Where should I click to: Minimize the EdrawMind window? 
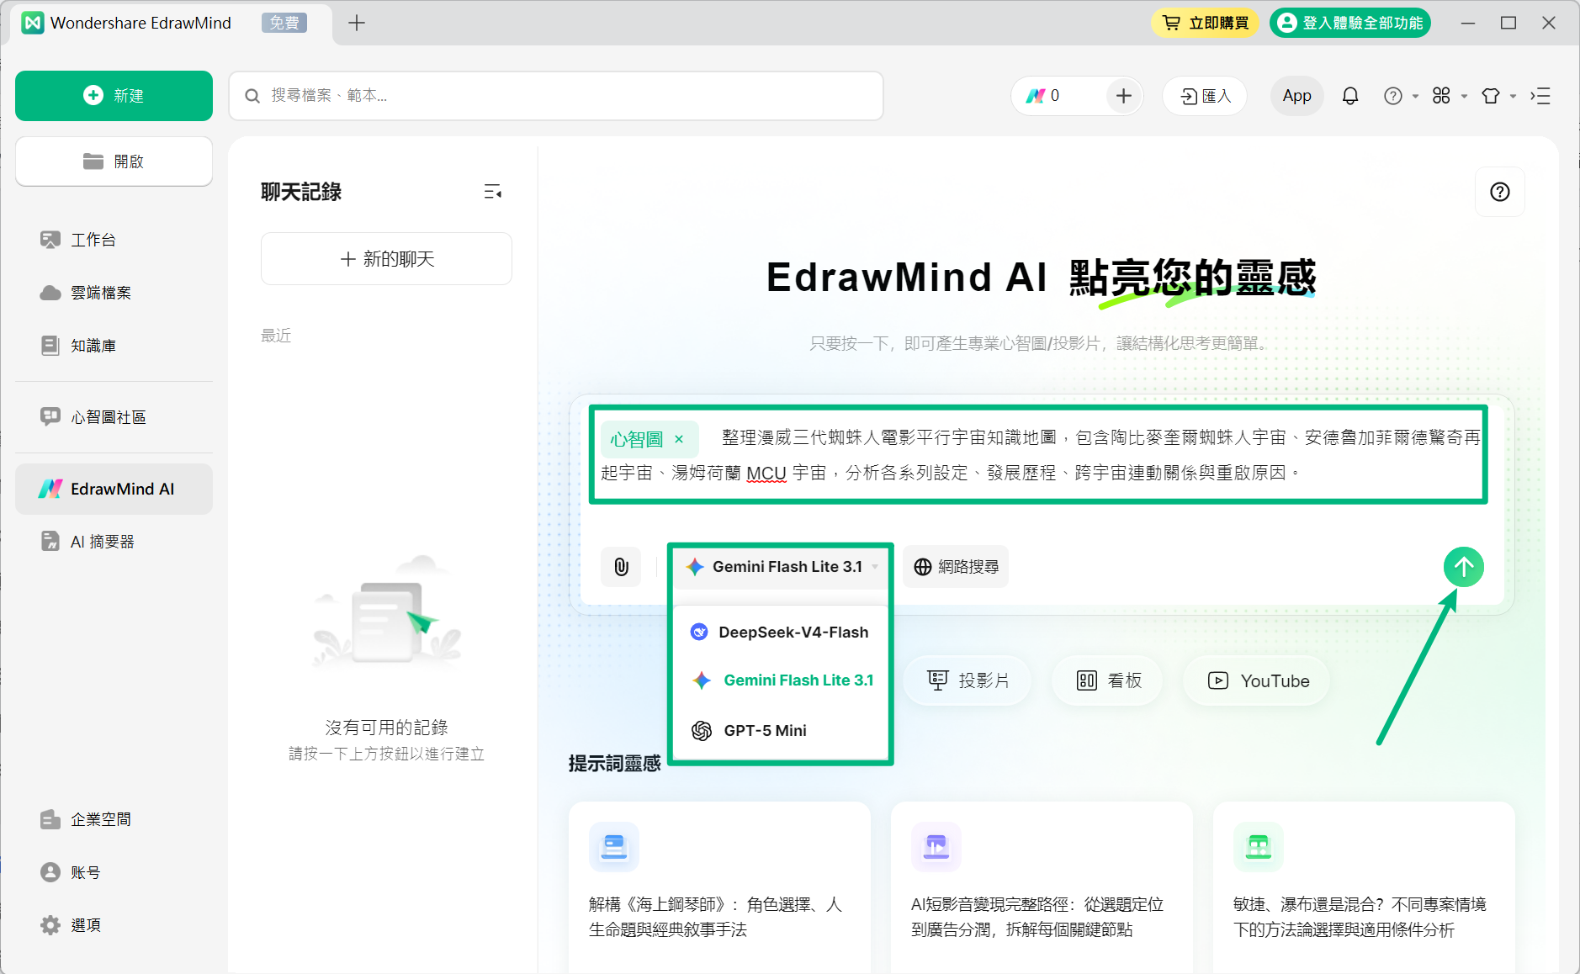coord(1468,23)
